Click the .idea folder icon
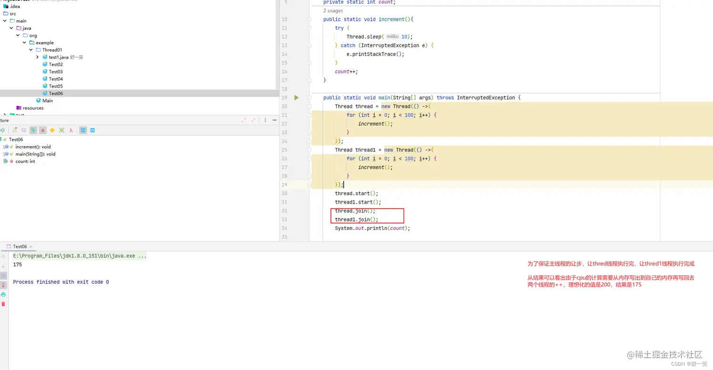 click(6, 6)
